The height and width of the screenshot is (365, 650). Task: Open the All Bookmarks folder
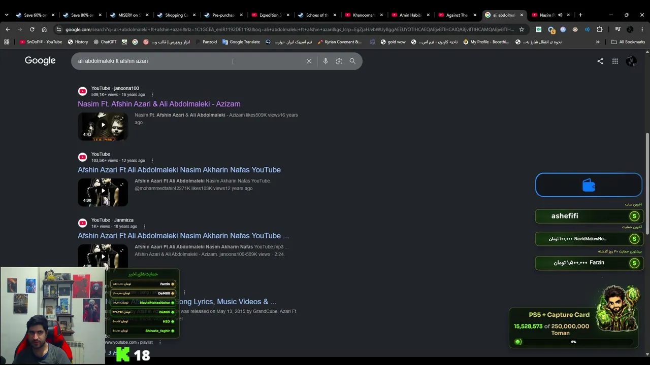coord(628,42)
